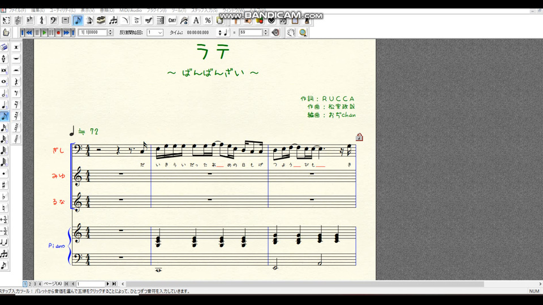Click the Fast Forward button
The image size is (543, 305).
(66, 33)
